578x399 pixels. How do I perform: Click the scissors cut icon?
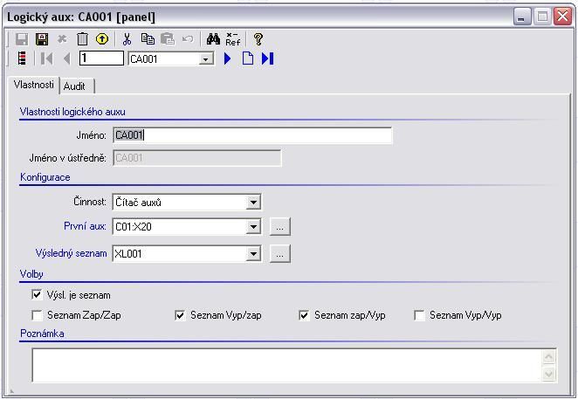[127, 39]
